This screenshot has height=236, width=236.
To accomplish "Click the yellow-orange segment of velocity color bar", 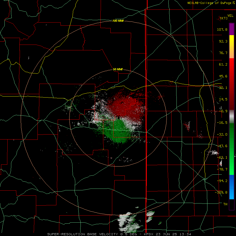I will point(232,47).
